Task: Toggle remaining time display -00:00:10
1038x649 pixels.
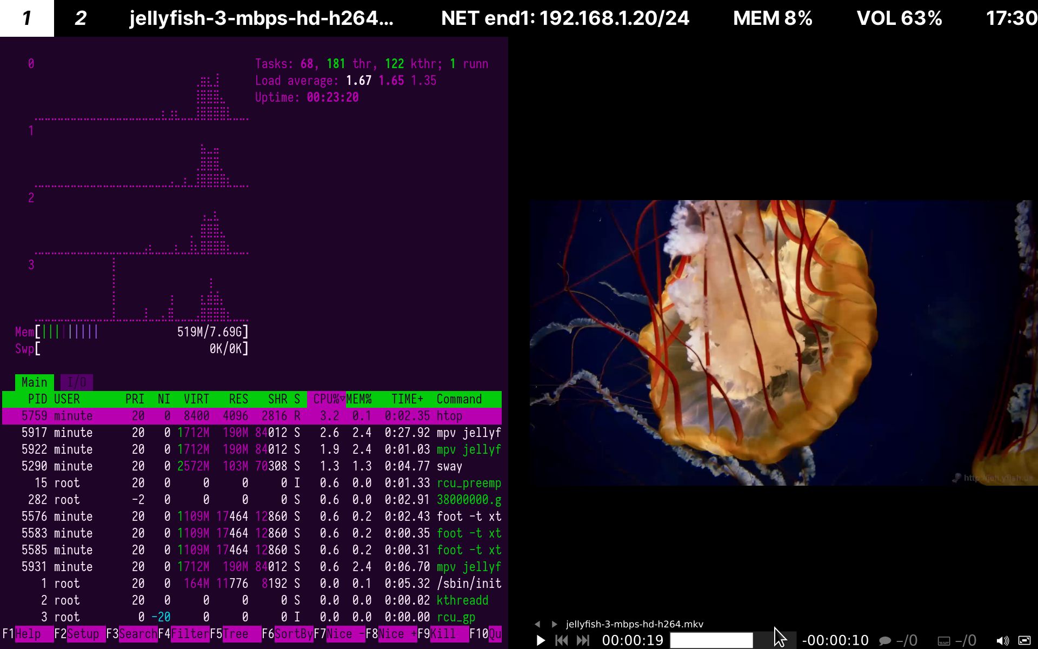Action: coord(835,641)
